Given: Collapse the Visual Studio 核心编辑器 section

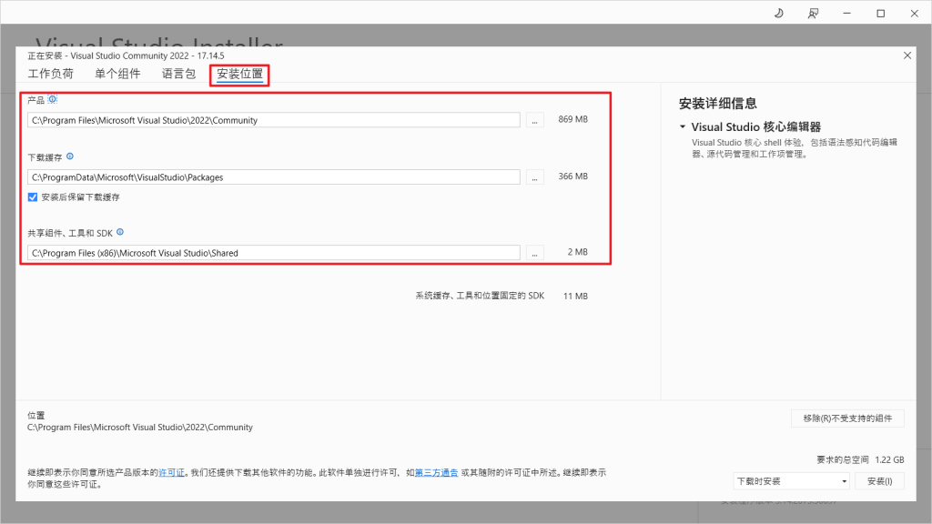Looking at the screenshot, I should click(683, 126).
